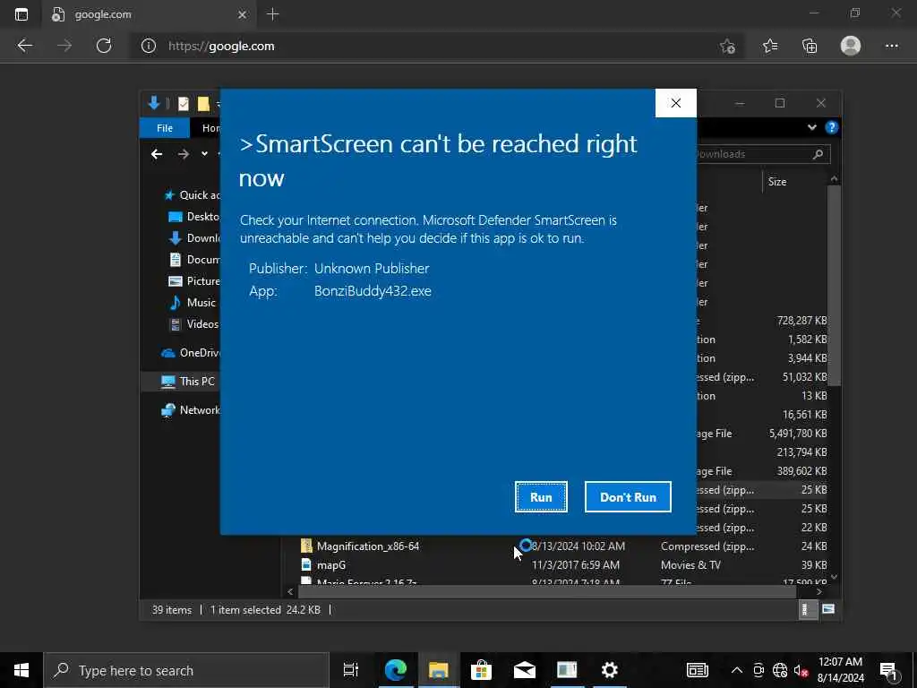Choose Don't Run in SmartScreen dialog
The width and height of the screenshot is (917, 688).
point(628,496)
